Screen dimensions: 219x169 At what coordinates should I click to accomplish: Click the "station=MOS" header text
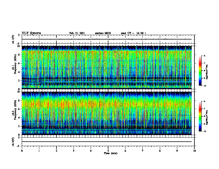pos(103,33)
